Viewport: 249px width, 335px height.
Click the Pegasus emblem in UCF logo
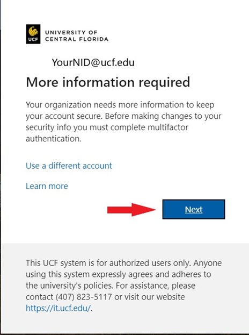coord(33,31)
